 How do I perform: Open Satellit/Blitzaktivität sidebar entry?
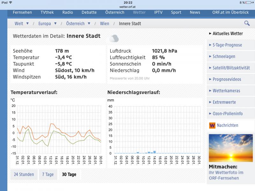pos(231,68)
